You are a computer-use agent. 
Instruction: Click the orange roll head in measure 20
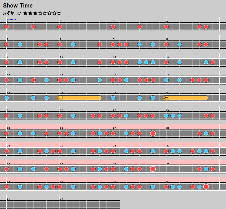tap(166, 98)
